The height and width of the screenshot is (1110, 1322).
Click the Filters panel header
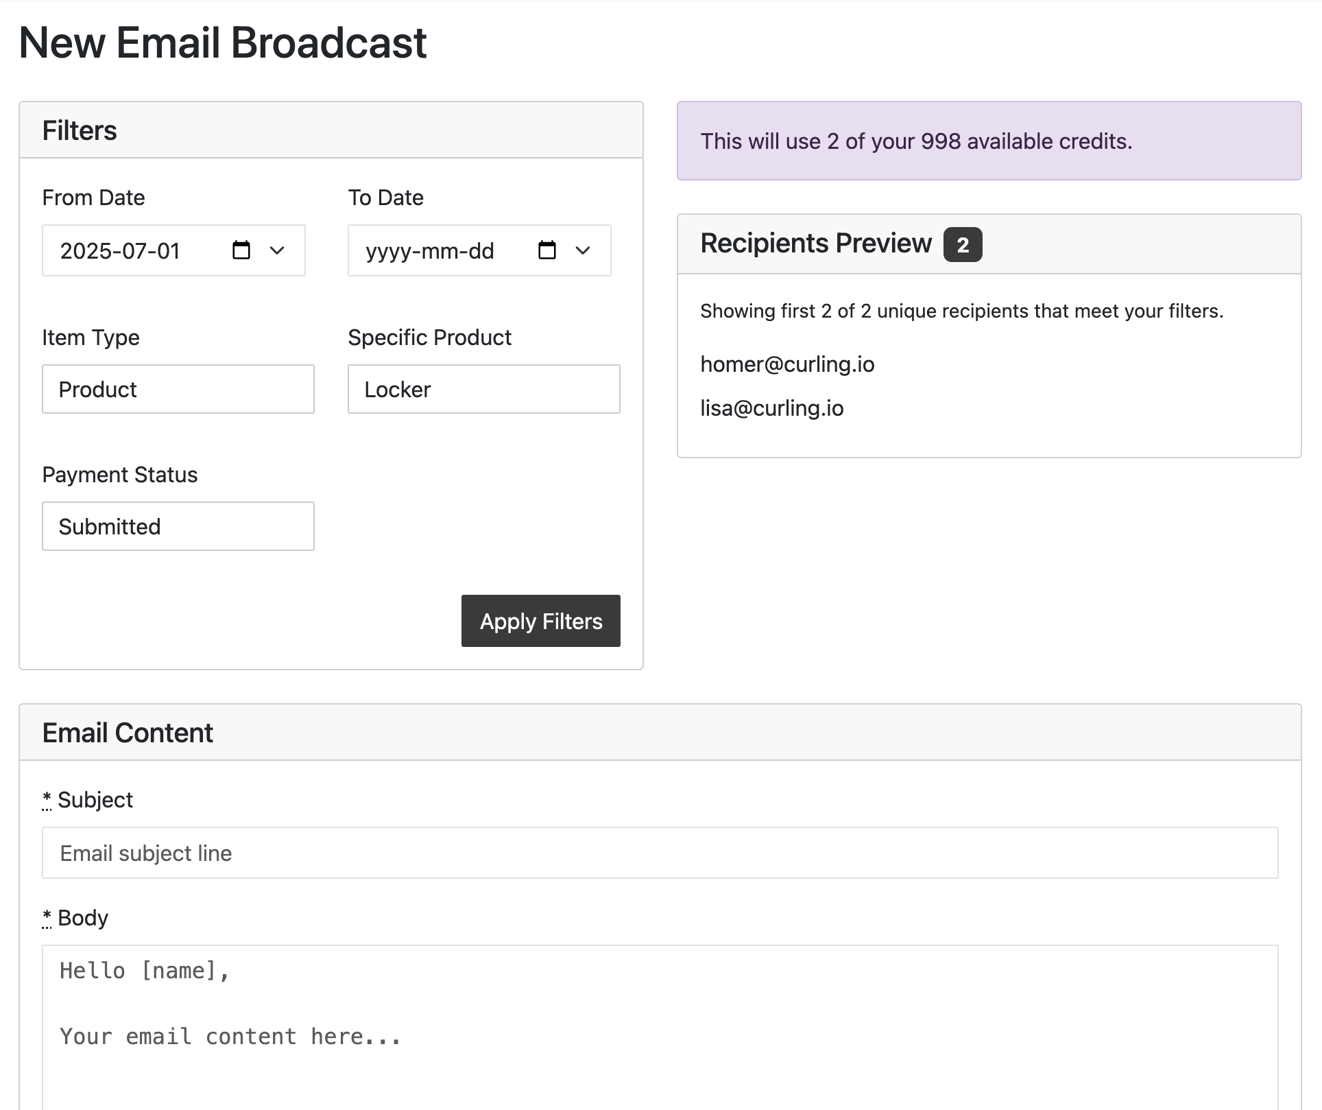tap(80, 130)
